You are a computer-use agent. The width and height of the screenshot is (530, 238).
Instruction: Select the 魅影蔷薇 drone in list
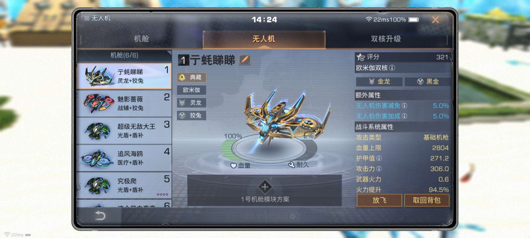point(124,103)
